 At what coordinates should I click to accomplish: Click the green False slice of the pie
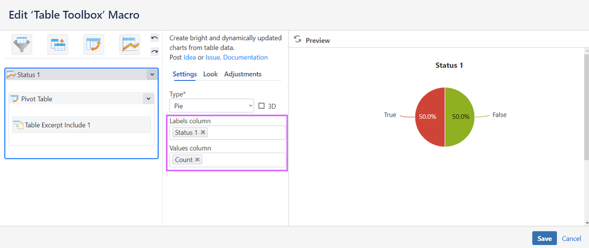(x=460, y=117)
